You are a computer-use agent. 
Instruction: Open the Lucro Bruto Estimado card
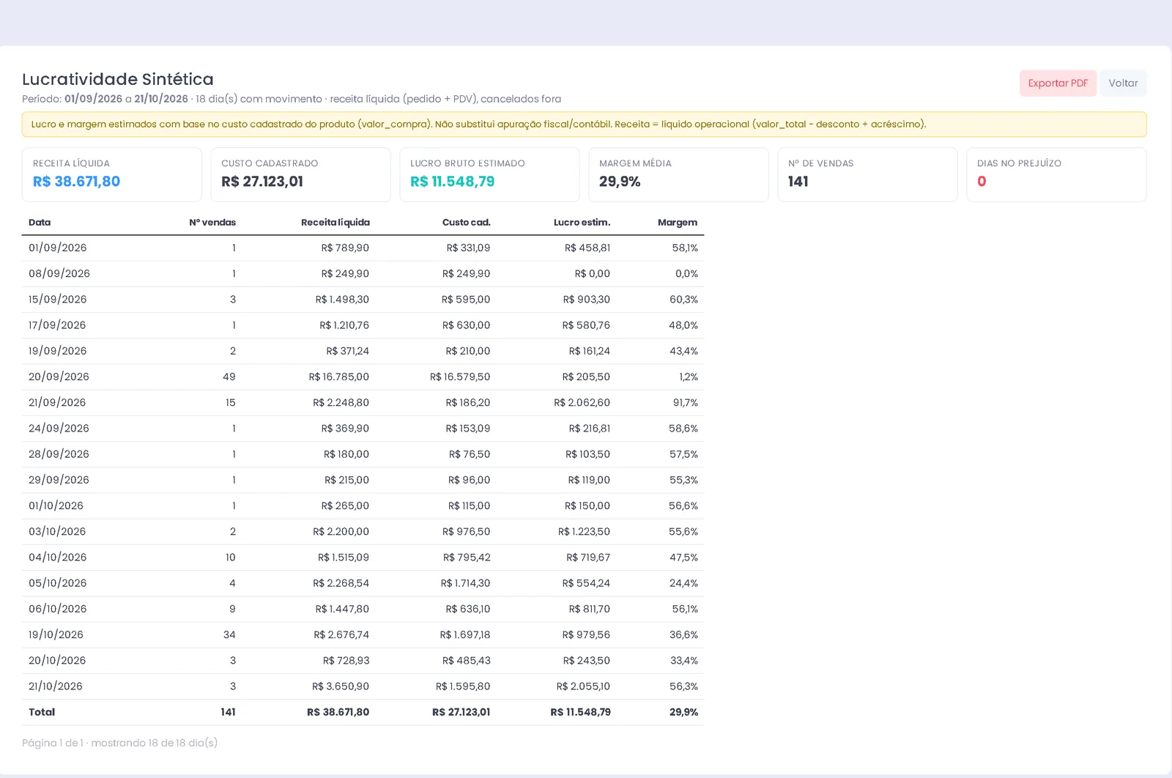point(490,175)
